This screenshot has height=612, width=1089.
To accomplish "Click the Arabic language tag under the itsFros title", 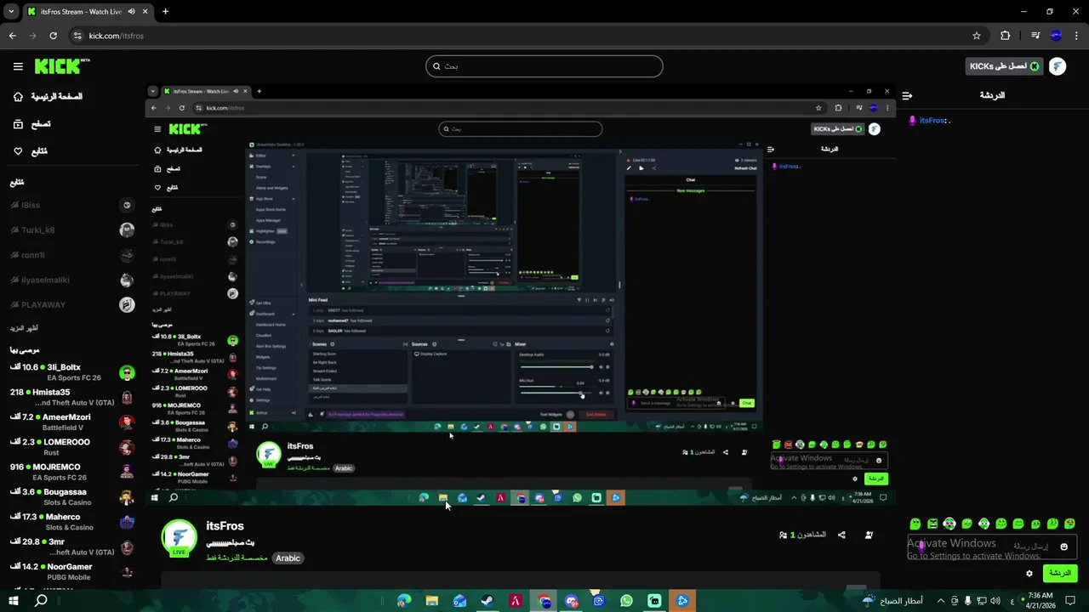I will tap(288, 558).
